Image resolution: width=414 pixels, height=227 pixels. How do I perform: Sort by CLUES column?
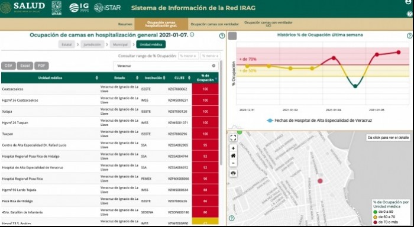(x=179, y=78)
